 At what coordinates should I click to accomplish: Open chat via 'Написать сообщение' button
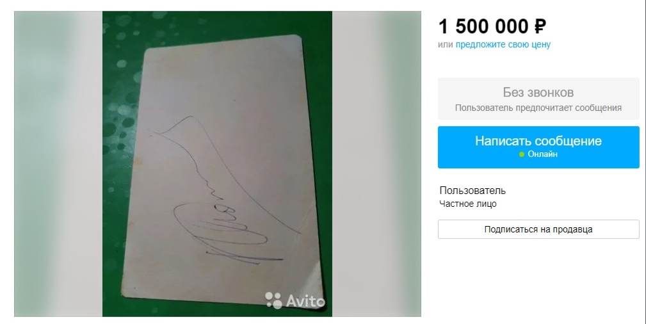[538, 147]
